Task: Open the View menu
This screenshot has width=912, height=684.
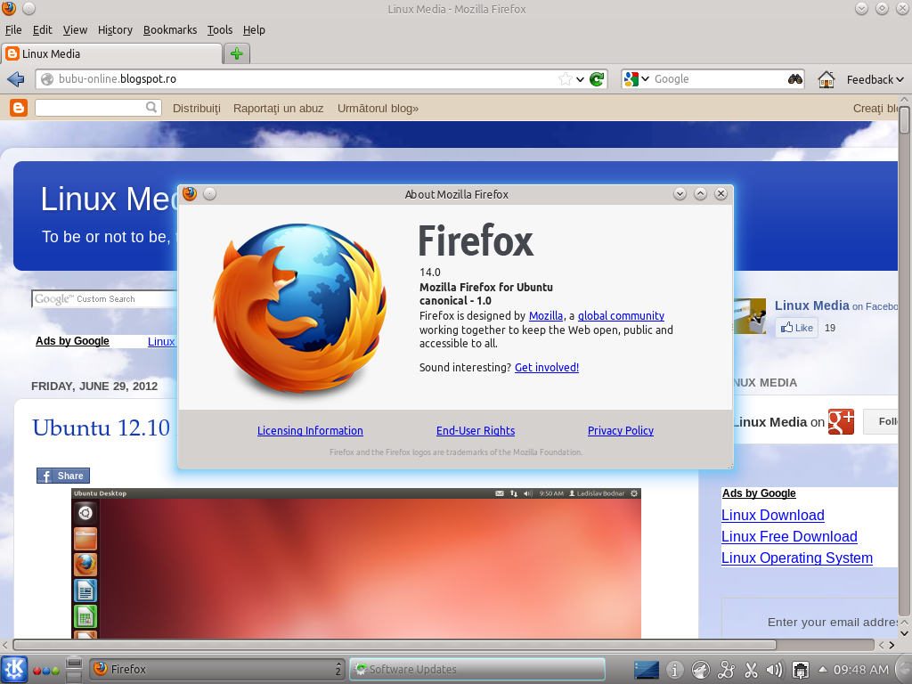Action: (x=75, y=29)
